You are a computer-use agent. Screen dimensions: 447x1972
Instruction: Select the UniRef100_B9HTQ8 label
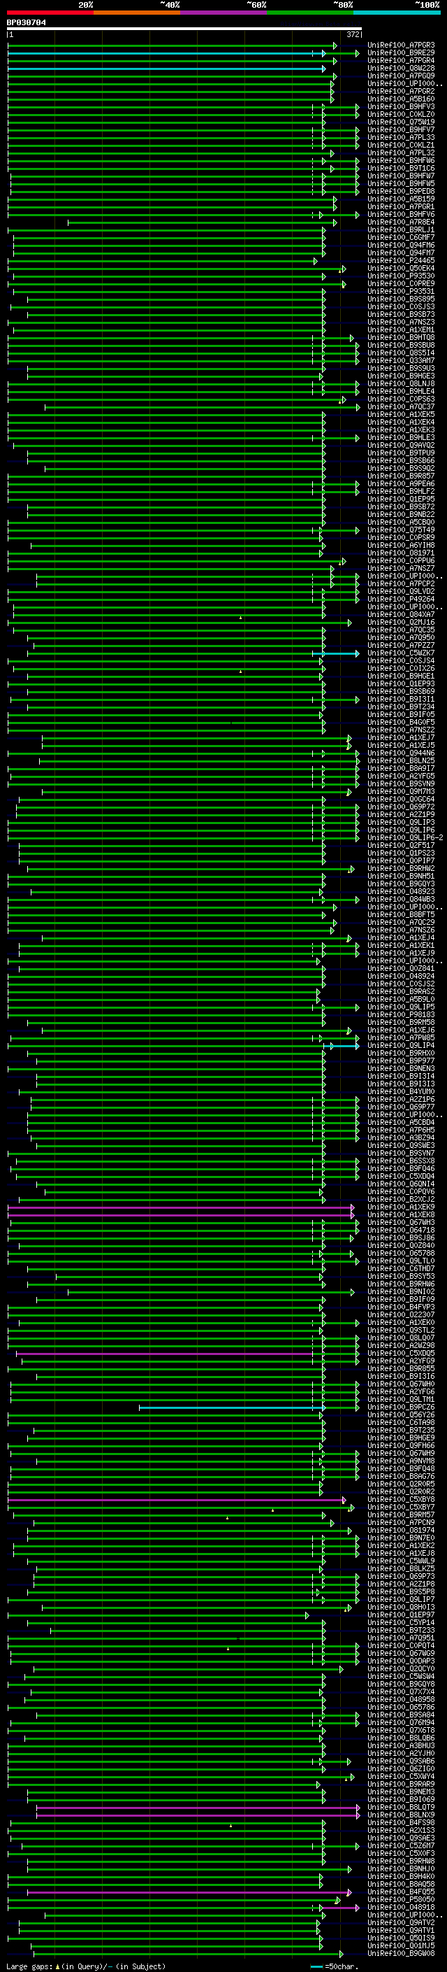tap(401, 338)
